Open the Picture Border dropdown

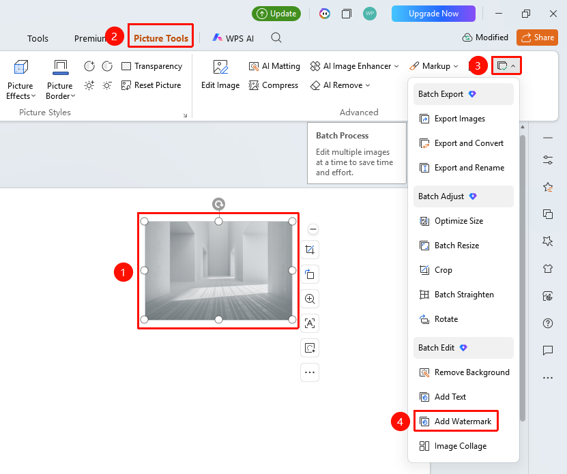click(60, 80)
